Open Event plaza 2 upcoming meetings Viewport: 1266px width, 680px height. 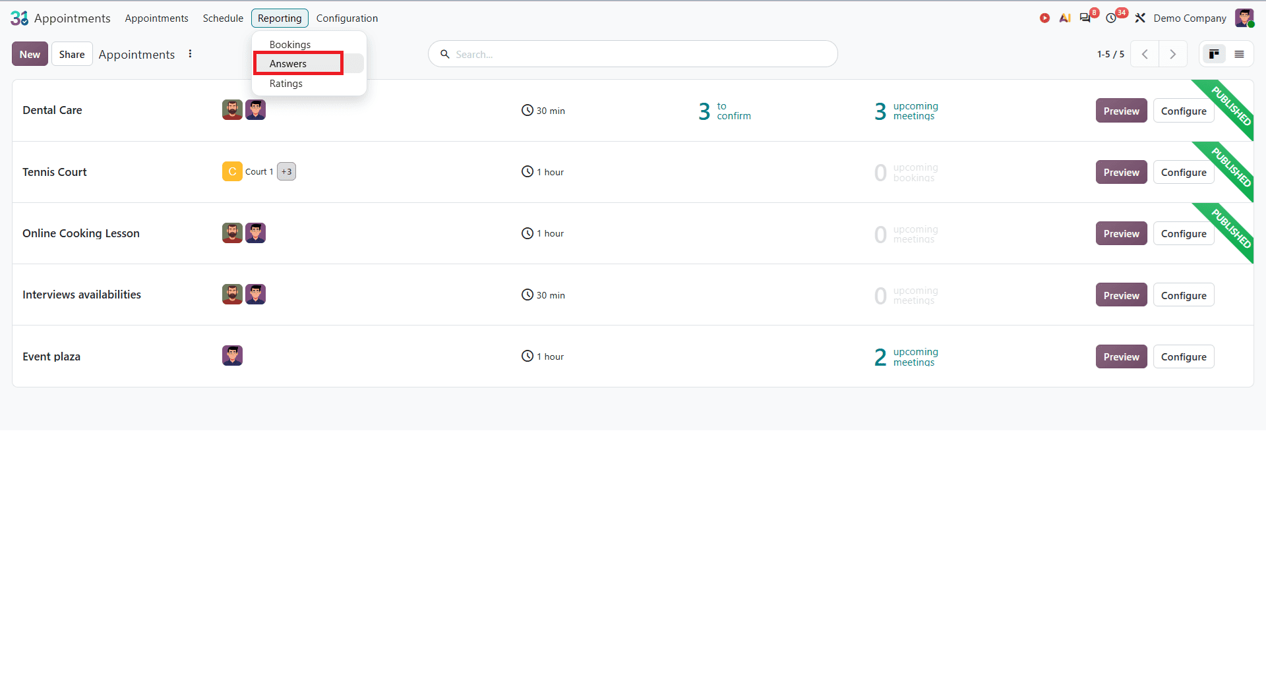[x=906, y=356]
